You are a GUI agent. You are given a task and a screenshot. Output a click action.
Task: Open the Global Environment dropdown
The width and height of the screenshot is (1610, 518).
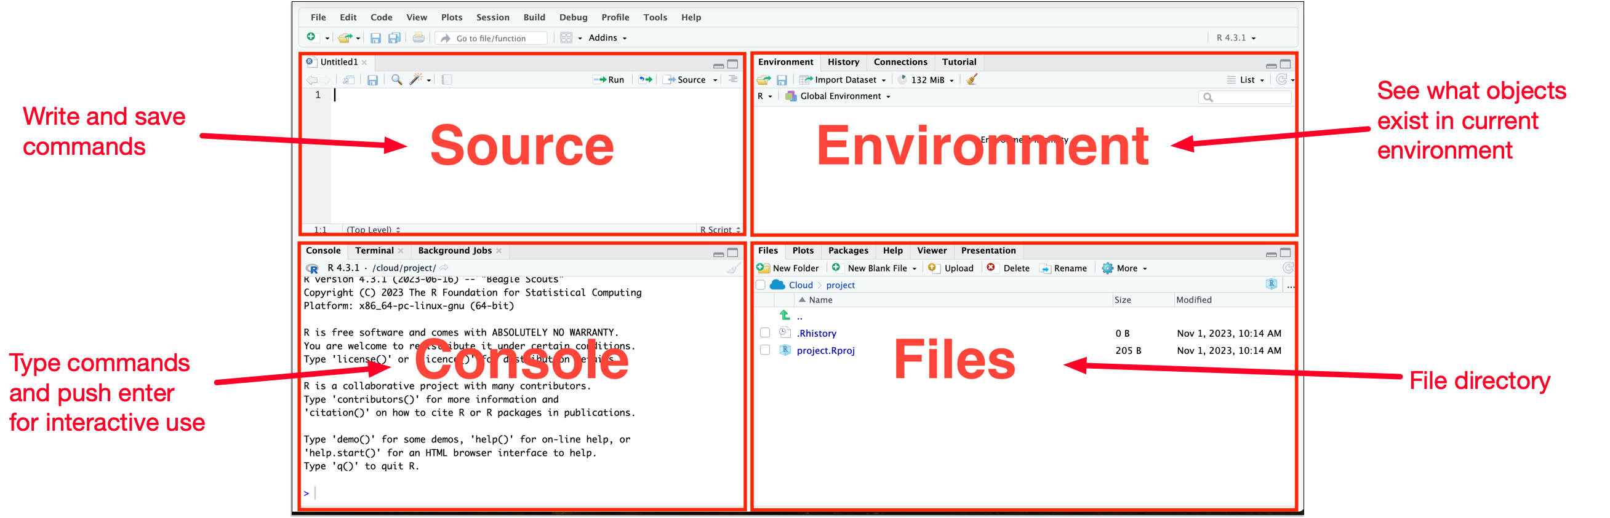point(840,96)
